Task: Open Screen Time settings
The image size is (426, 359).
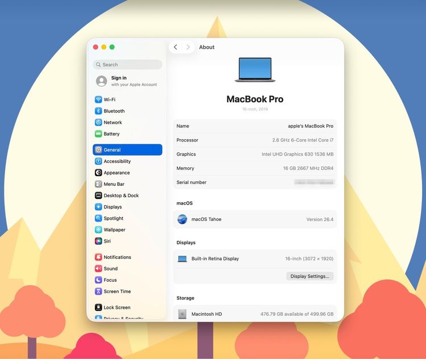Action: tap(127, 291)
